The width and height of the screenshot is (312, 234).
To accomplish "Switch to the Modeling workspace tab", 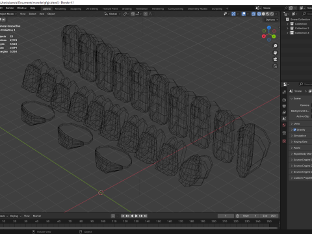I will (60, 8).
